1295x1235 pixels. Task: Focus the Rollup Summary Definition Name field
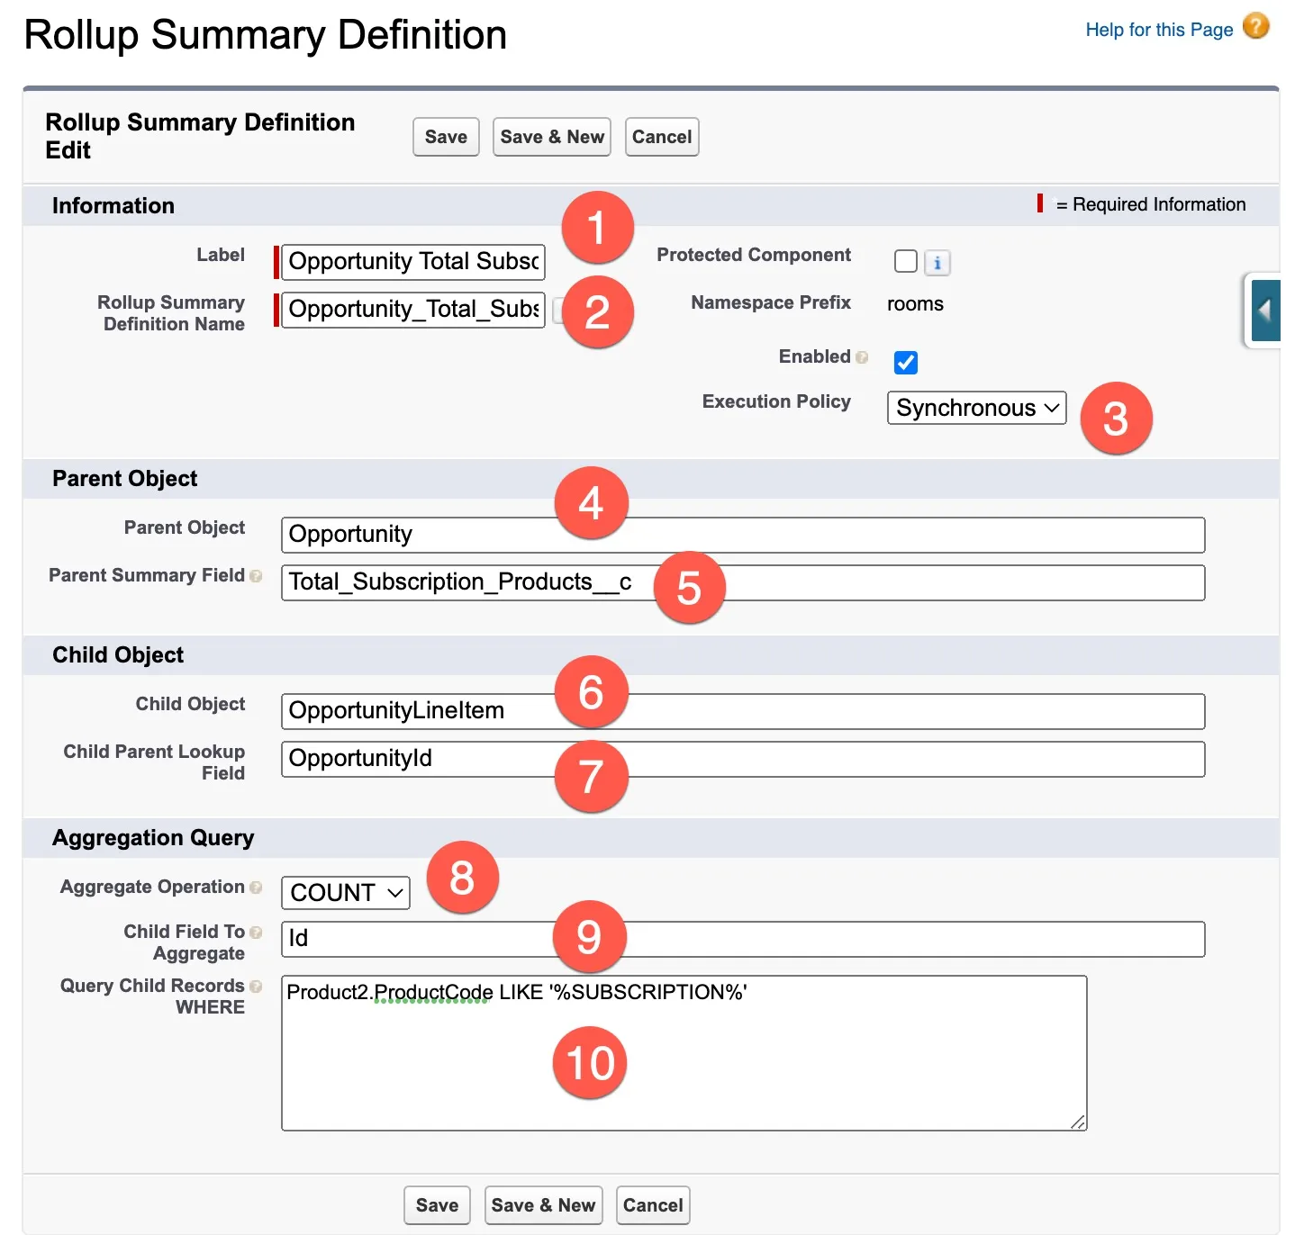click(x=413, y=310)
